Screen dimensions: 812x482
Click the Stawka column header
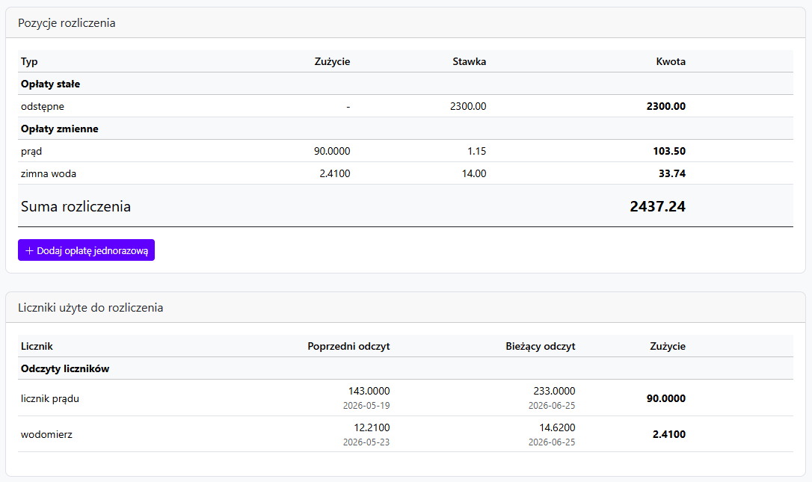point(469,61)
